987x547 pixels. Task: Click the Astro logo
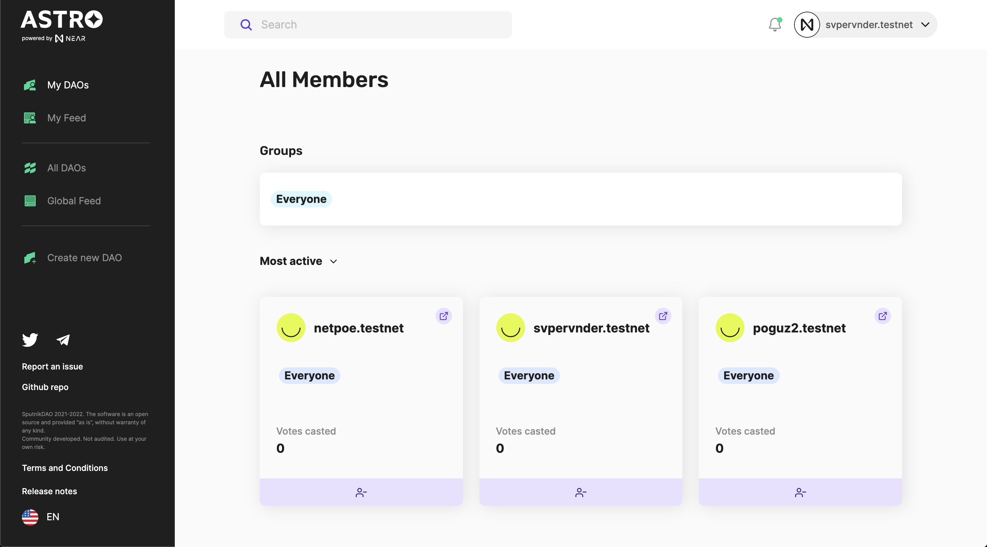(62, 20)
